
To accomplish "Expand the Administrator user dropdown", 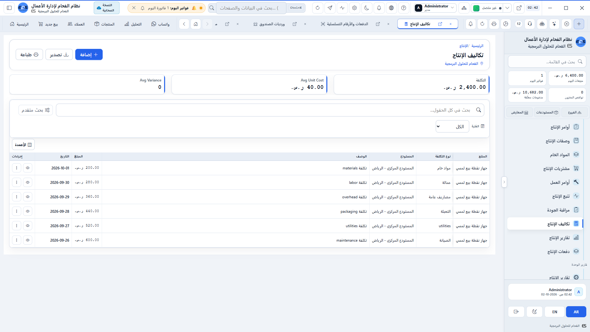I will (435, 8).
